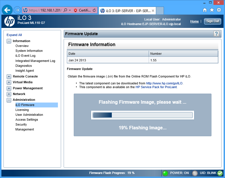
Task: Click the HP logo in header
Action: click(10, 21)
